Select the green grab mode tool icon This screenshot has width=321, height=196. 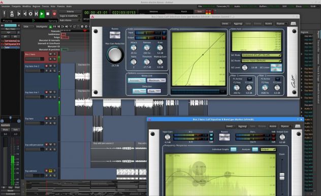click(x=51, y=26)
